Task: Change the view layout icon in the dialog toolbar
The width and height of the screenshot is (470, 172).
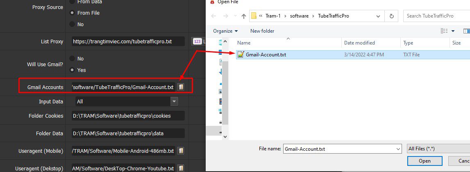Action: 444,31
